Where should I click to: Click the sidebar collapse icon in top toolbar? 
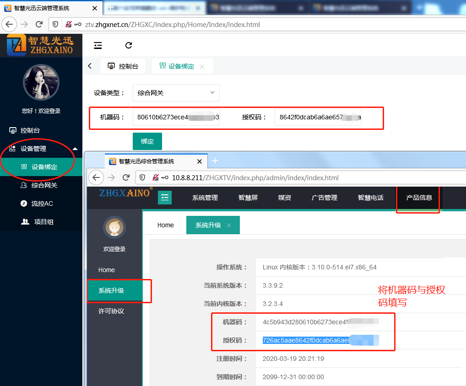[x=98, y=45]
